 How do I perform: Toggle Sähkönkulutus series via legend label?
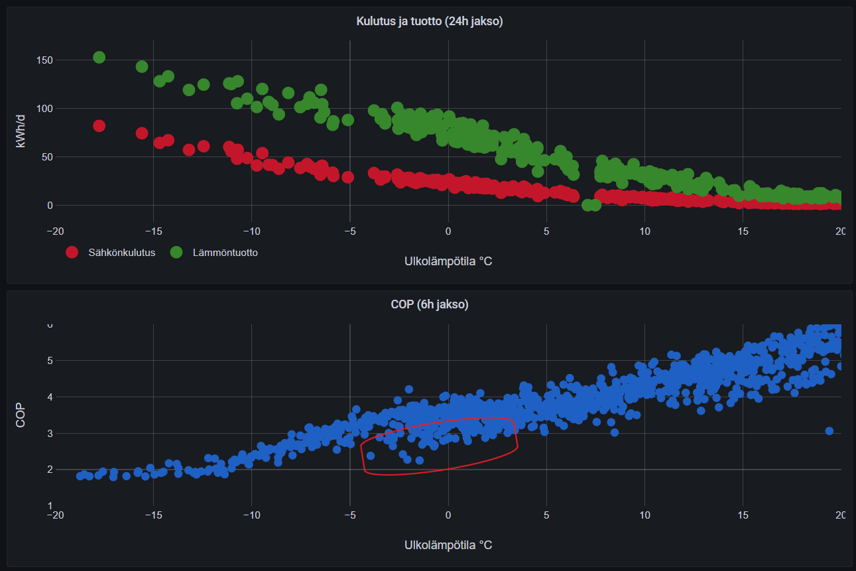(121, 253)
